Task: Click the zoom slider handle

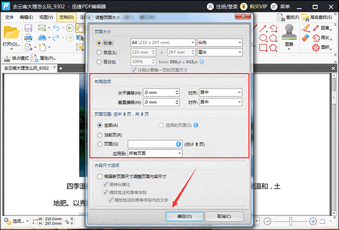Action: [291, 221]
